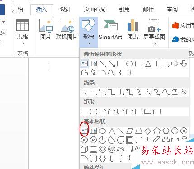Click the 联机图片 online pictures button
The height and width of the screenshot is (169, 194).
click(67, 29)
